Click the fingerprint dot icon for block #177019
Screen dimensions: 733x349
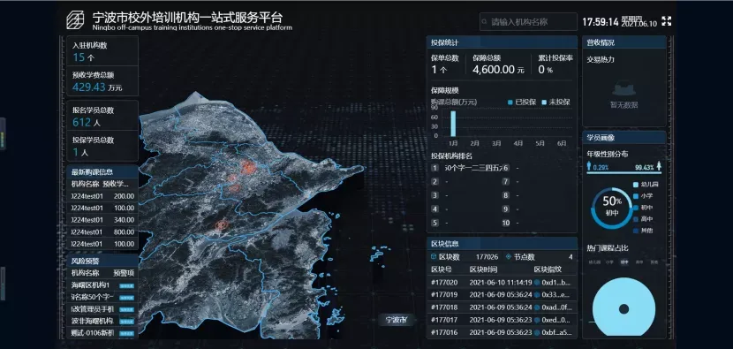pyautogui.click(x=537, y=295)
